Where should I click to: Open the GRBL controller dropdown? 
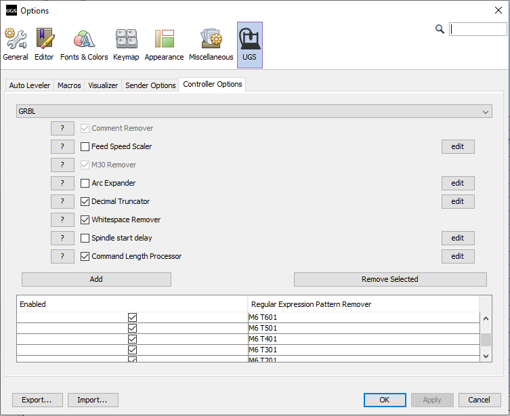coord(254,111)
